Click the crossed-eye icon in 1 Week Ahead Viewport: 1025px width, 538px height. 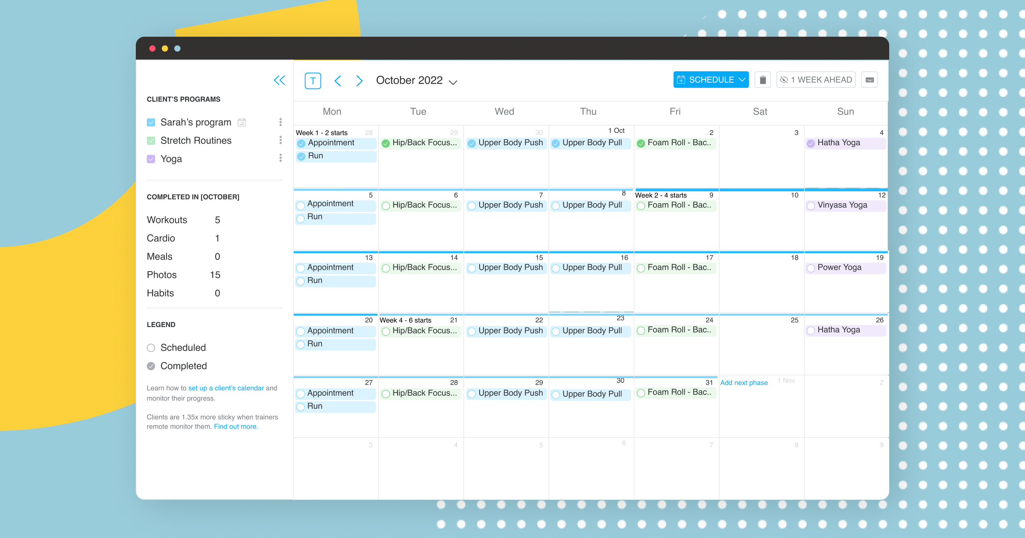(x=785, y=79)
